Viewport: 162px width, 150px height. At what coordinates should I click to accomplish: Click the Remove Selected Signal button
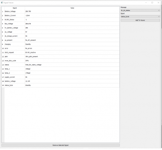[60, 145]
